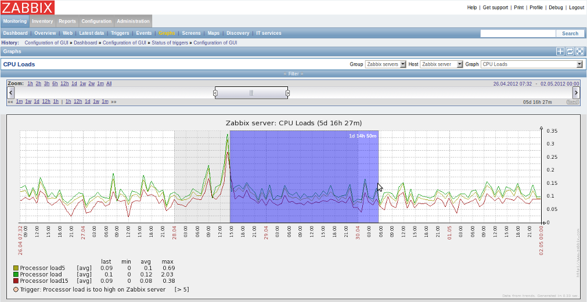Click the scroll left arrow of time bar
The image size is (587, 302).
tap(10, 93)
